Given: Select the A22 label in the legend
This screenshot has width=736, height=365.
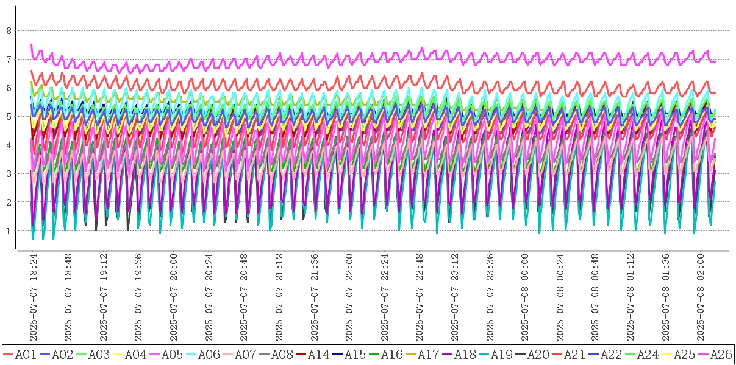Looking at the screenshot, I should pyautogui.click(x=611, y=353).
